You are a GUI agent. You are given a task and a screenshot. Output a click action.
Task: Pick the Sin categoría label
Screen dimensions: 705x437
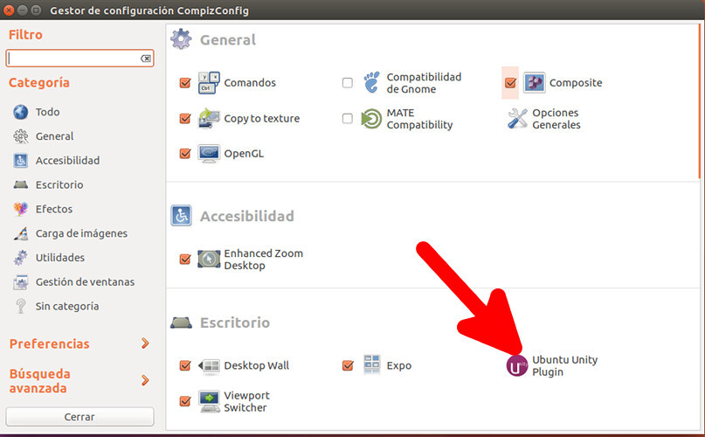coord(67,307)
